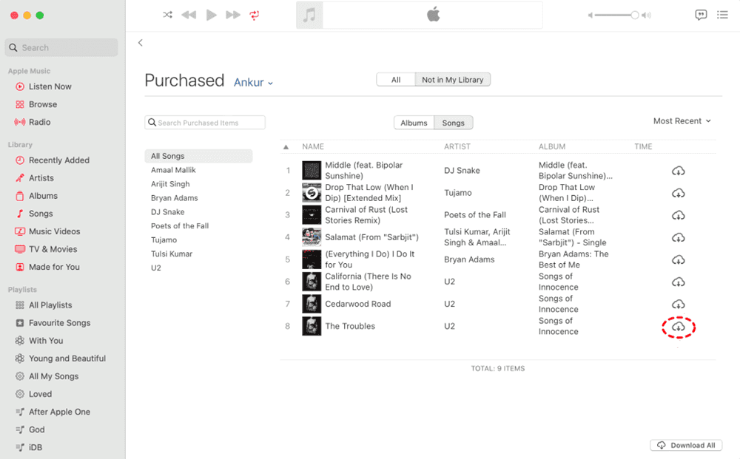Viewport: 740px width, 459px height.
Task: Toggle shuffle playback
Action: click(x=168, y=15)
